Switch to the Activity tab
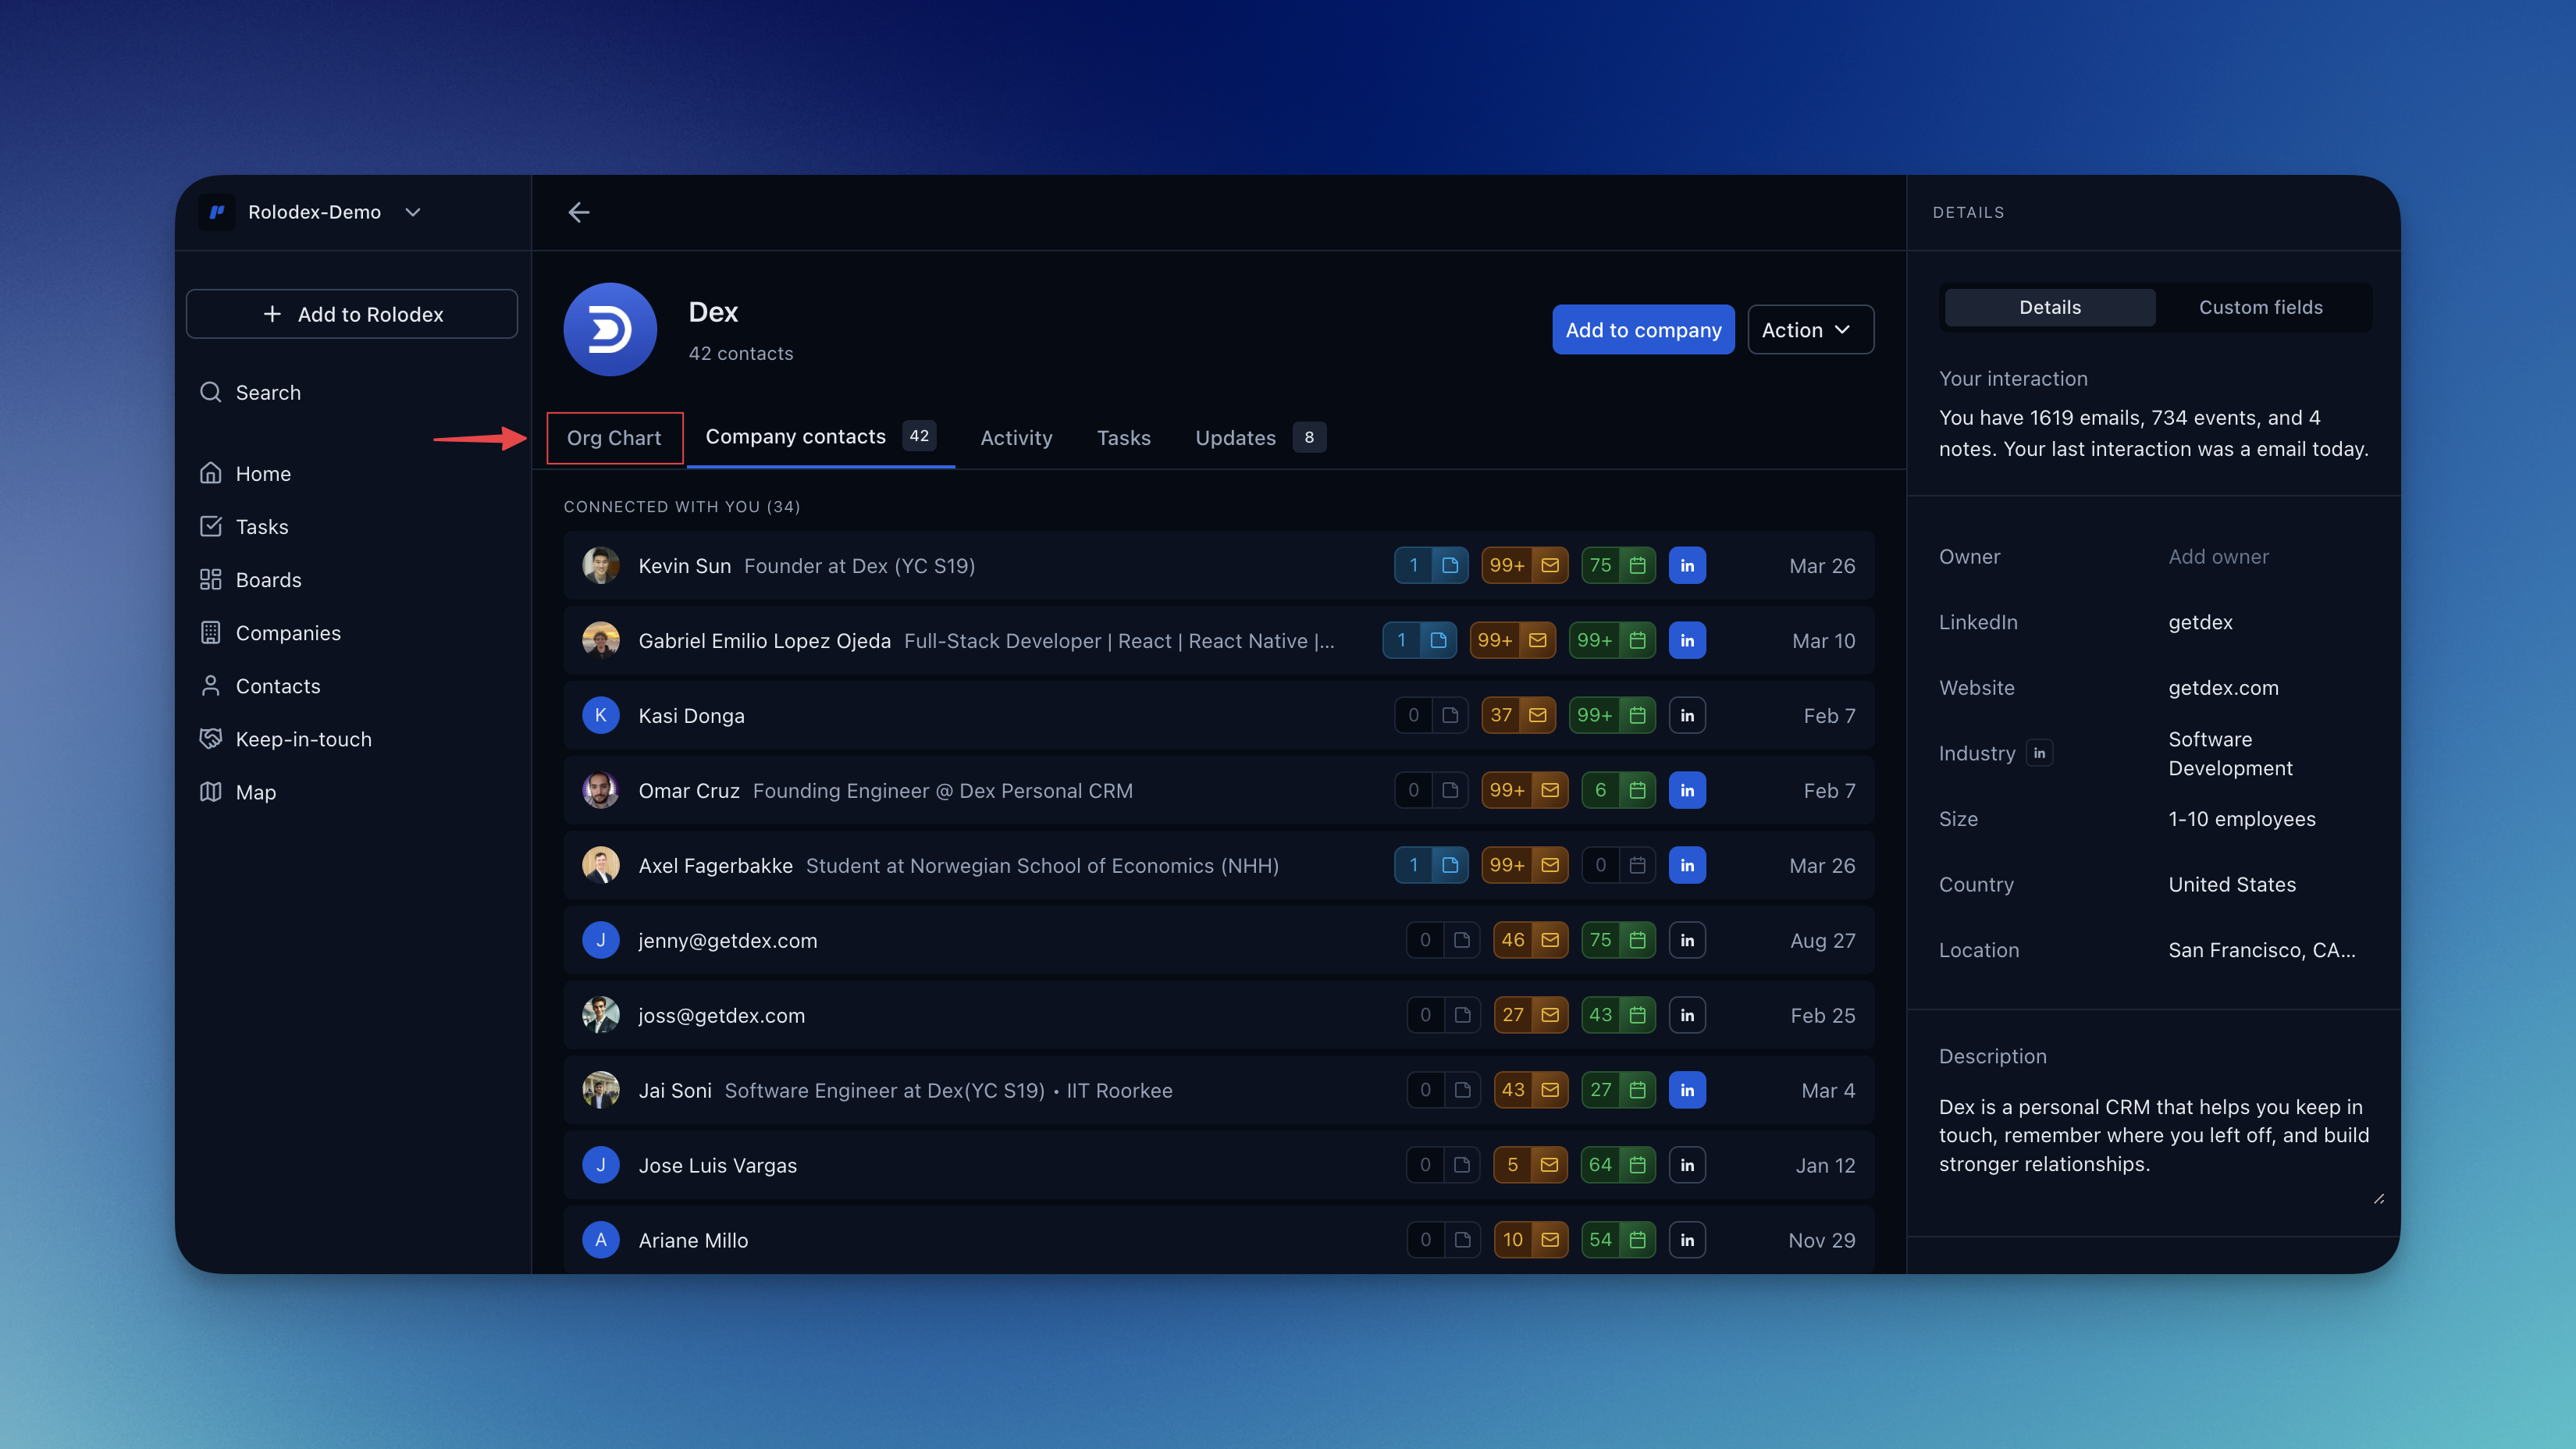Image resolution: width=2576 pixels, height=1449 pixels. 1016,438
